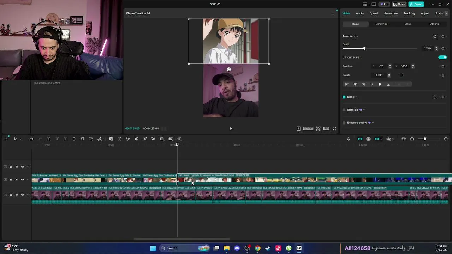Viewport: 452px width, 254px height.
Task: Go to the Adjust tab
Action: pyautogui.click(x=425, y=13)
